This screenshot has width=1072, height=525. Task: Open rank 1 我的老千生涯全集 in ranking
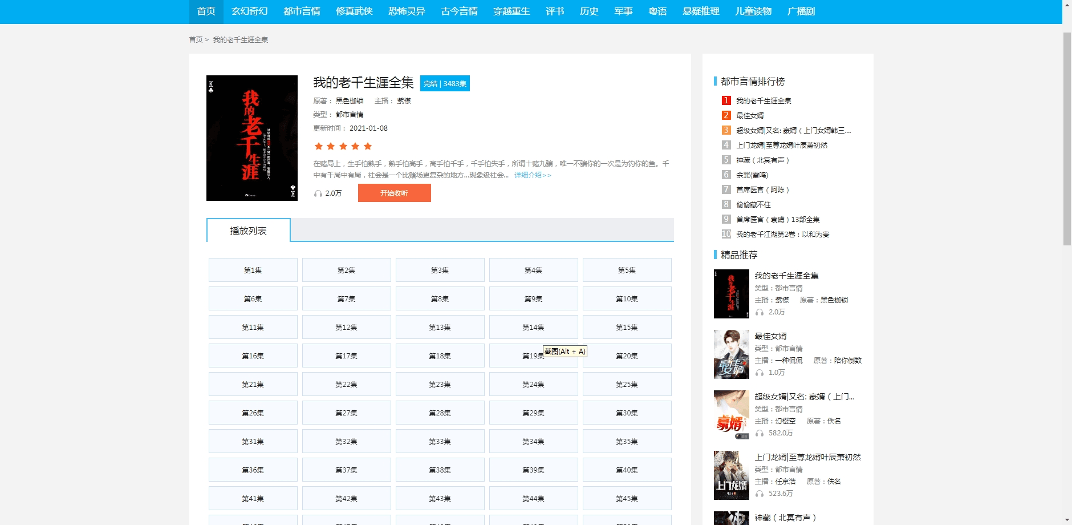click(x=764, y=101)
